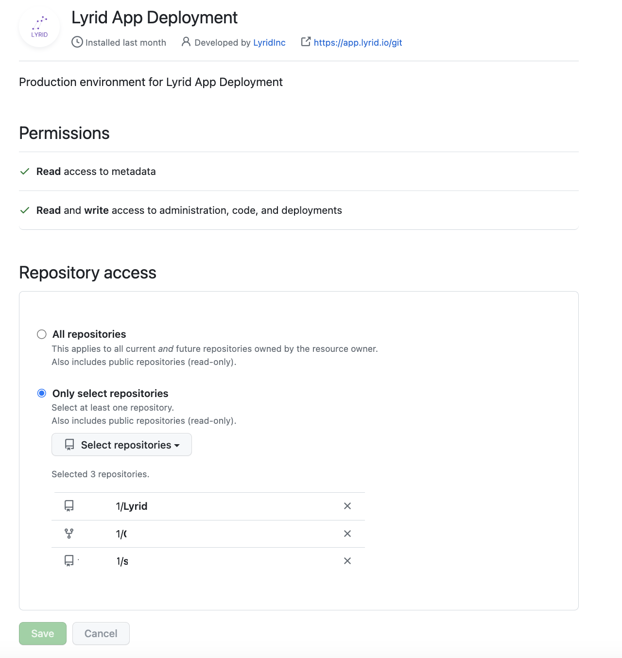
Task: Click the external link icon beside the URL
Action: coord(306,42)
